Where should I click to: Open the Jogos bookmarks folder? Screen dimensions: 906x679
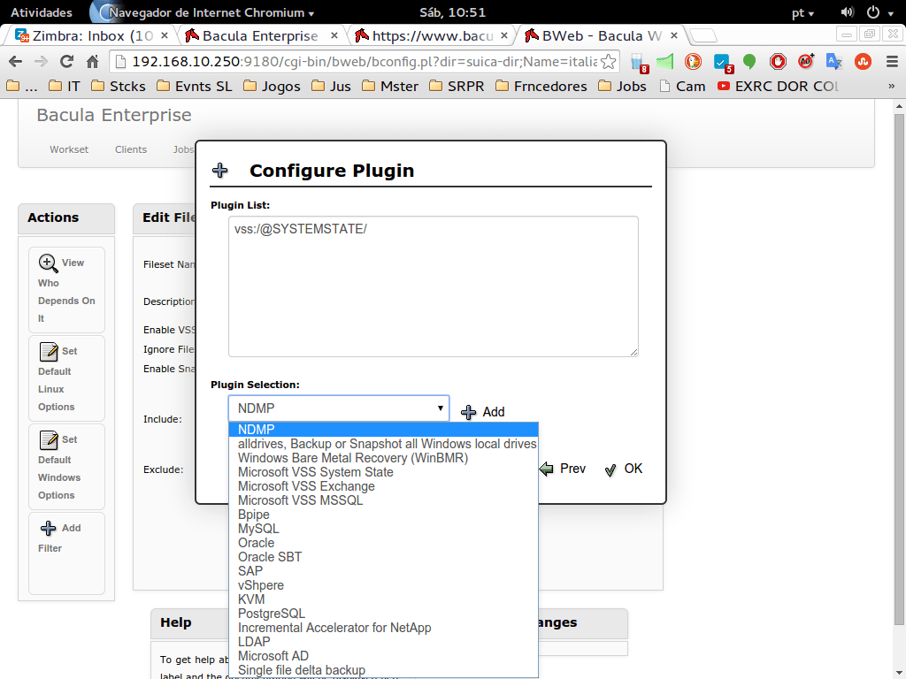pos(273,86)
